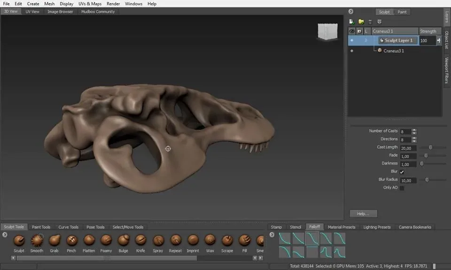Expand the Layers panel options arrow
The image size is (451, 270).
point(351,11)
